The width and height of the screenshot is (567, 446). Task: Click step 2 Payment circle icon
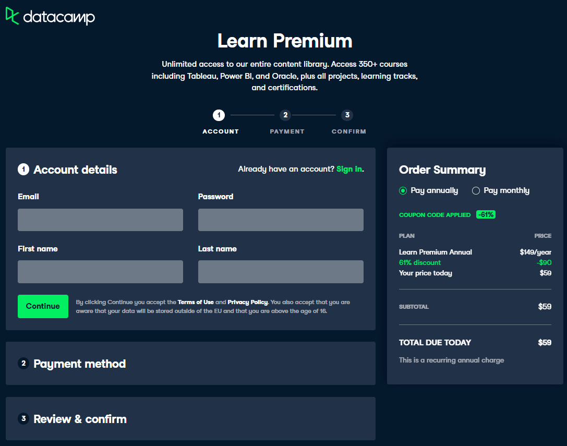[285, 115]
